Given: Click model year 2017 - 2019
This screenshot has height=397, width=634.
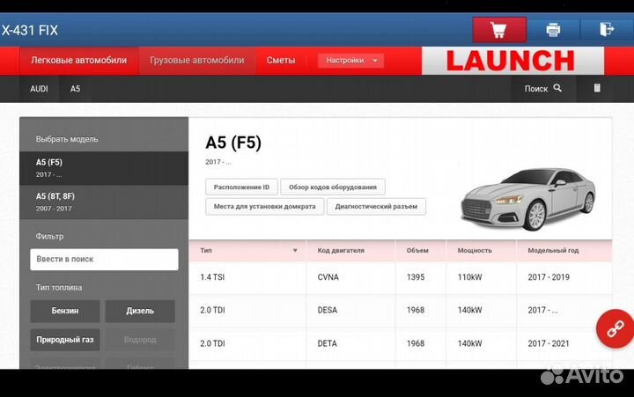Looking at the screenshot, I should click(549, 277).
